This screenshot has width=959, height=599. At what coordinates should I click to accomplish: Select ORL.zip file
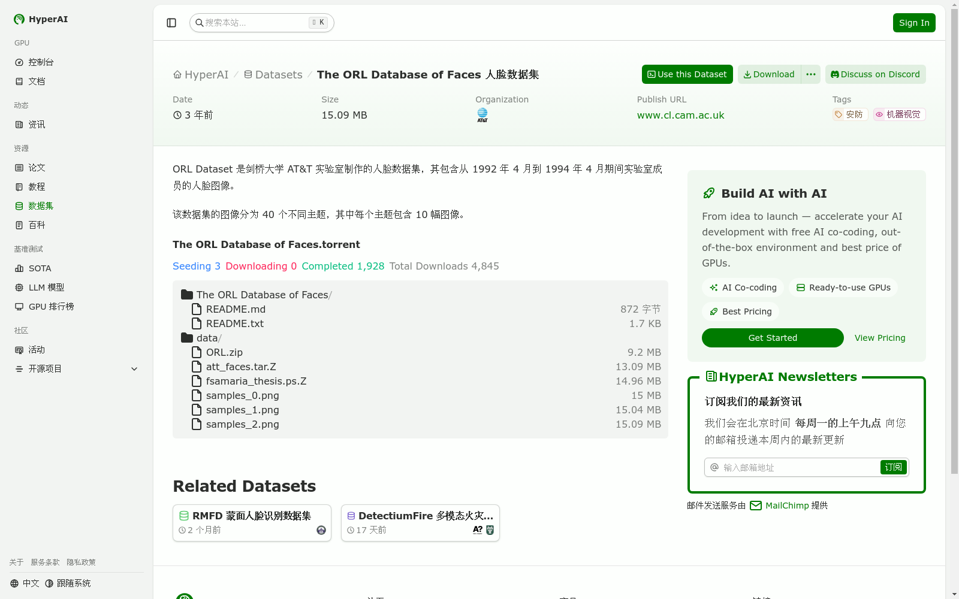(x=426, y=352)
